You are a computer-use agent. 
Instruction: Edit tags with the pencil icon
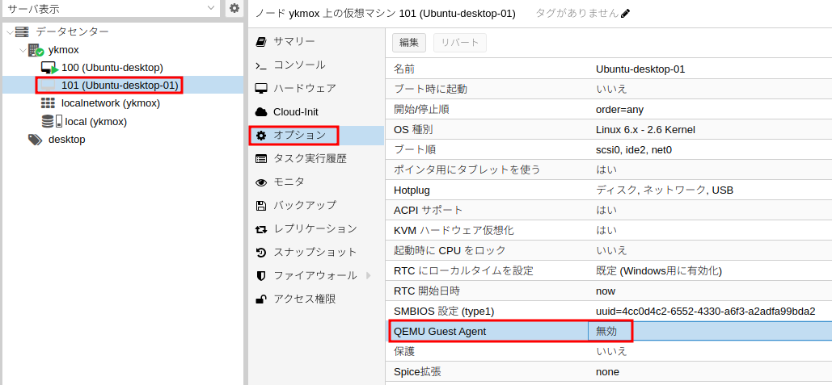pyautogui.click(x=626, y=14)
